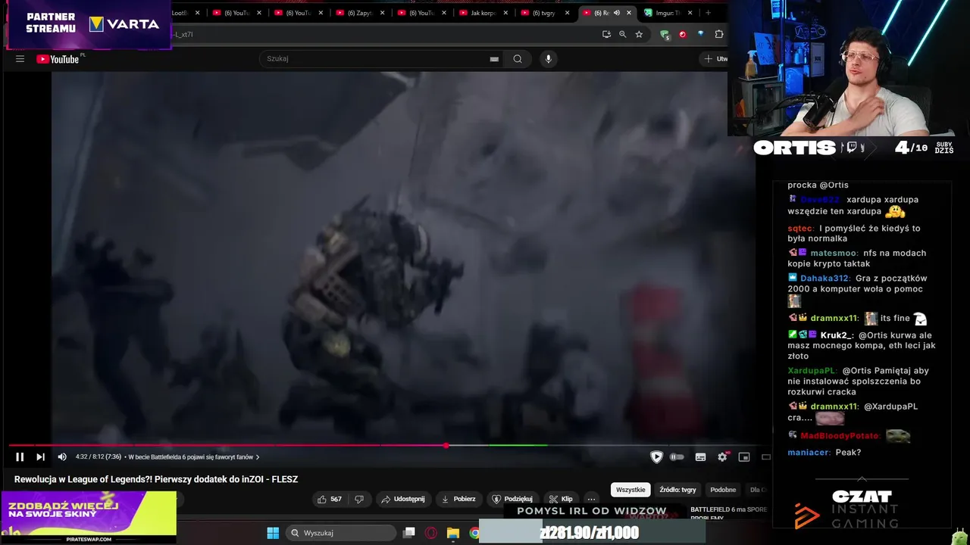Open the Udostępnij share dialog

[403, 499]
